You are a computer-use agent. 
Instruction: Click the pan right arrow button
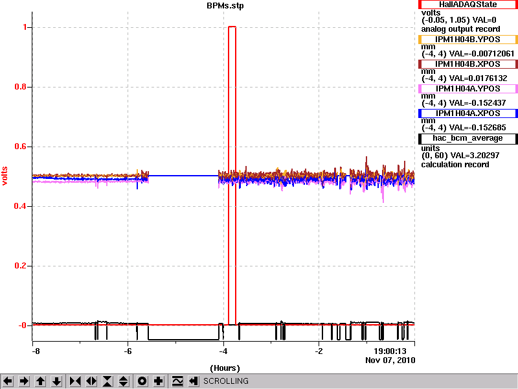coord(24,381)
